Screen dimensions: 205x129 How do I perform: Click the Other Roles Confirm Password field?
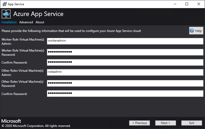tap(125, 93)
